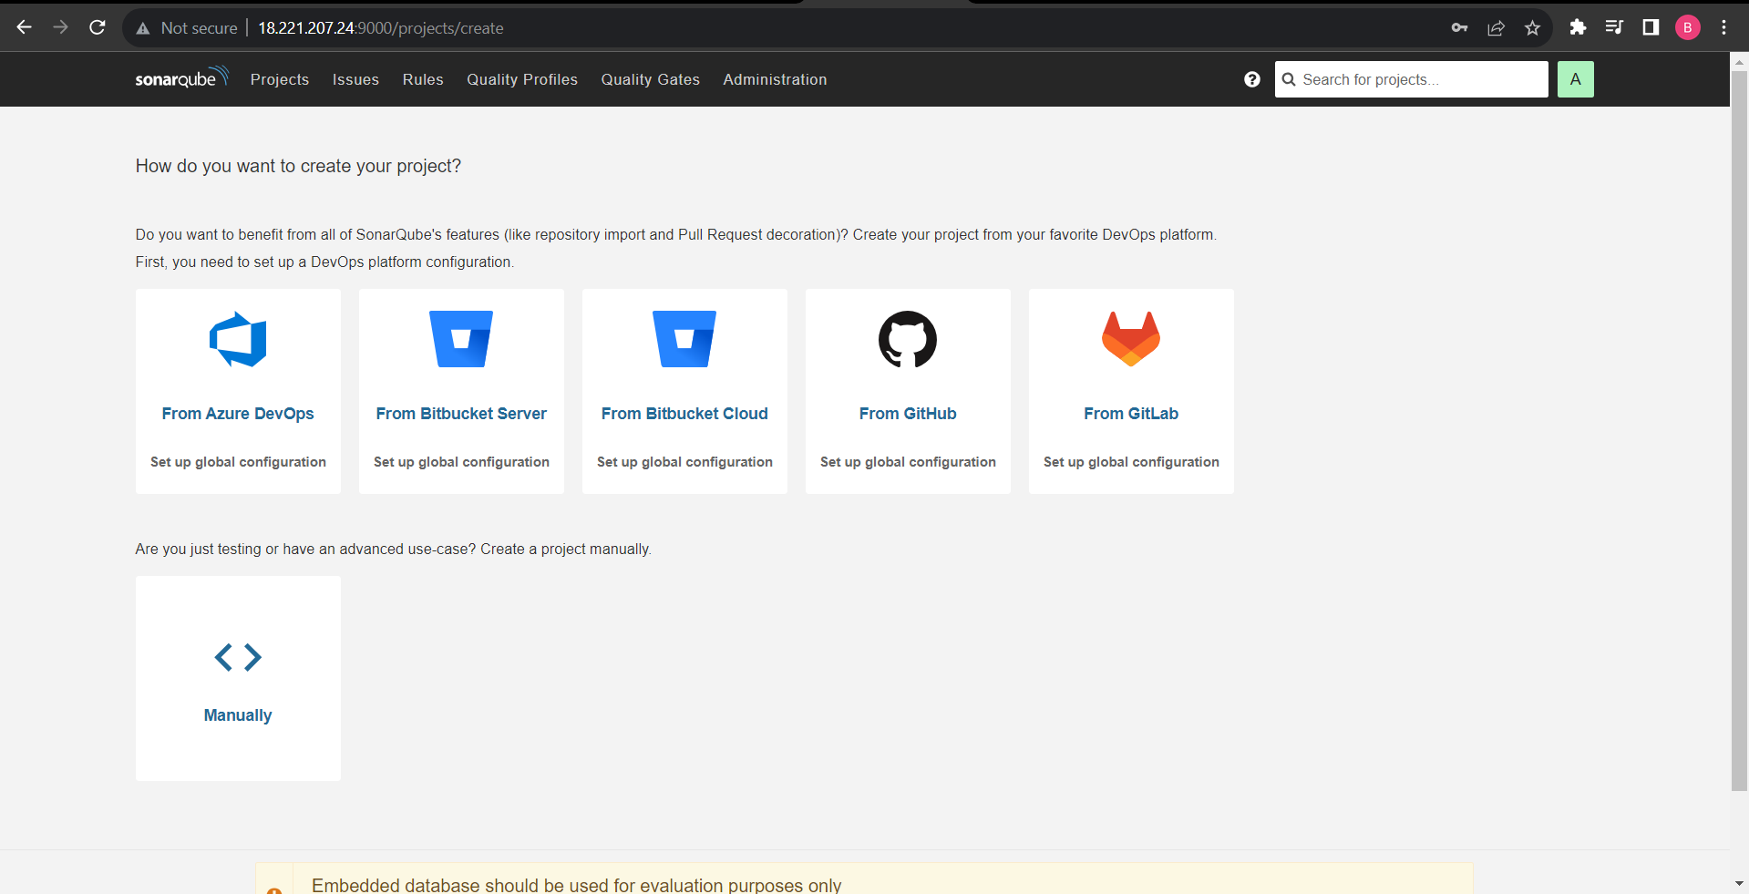Image resolution: width=1749 pixels, height=894 pixels.
Task: Click the SonarQube logo
Action: point(181,78)
